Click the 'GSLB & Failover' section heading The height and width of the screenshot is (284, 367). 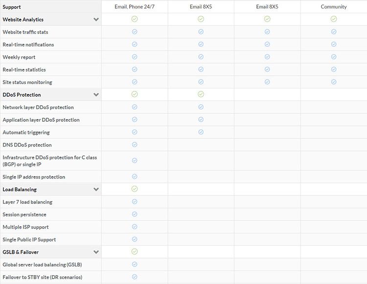click(x=21, y=252)
